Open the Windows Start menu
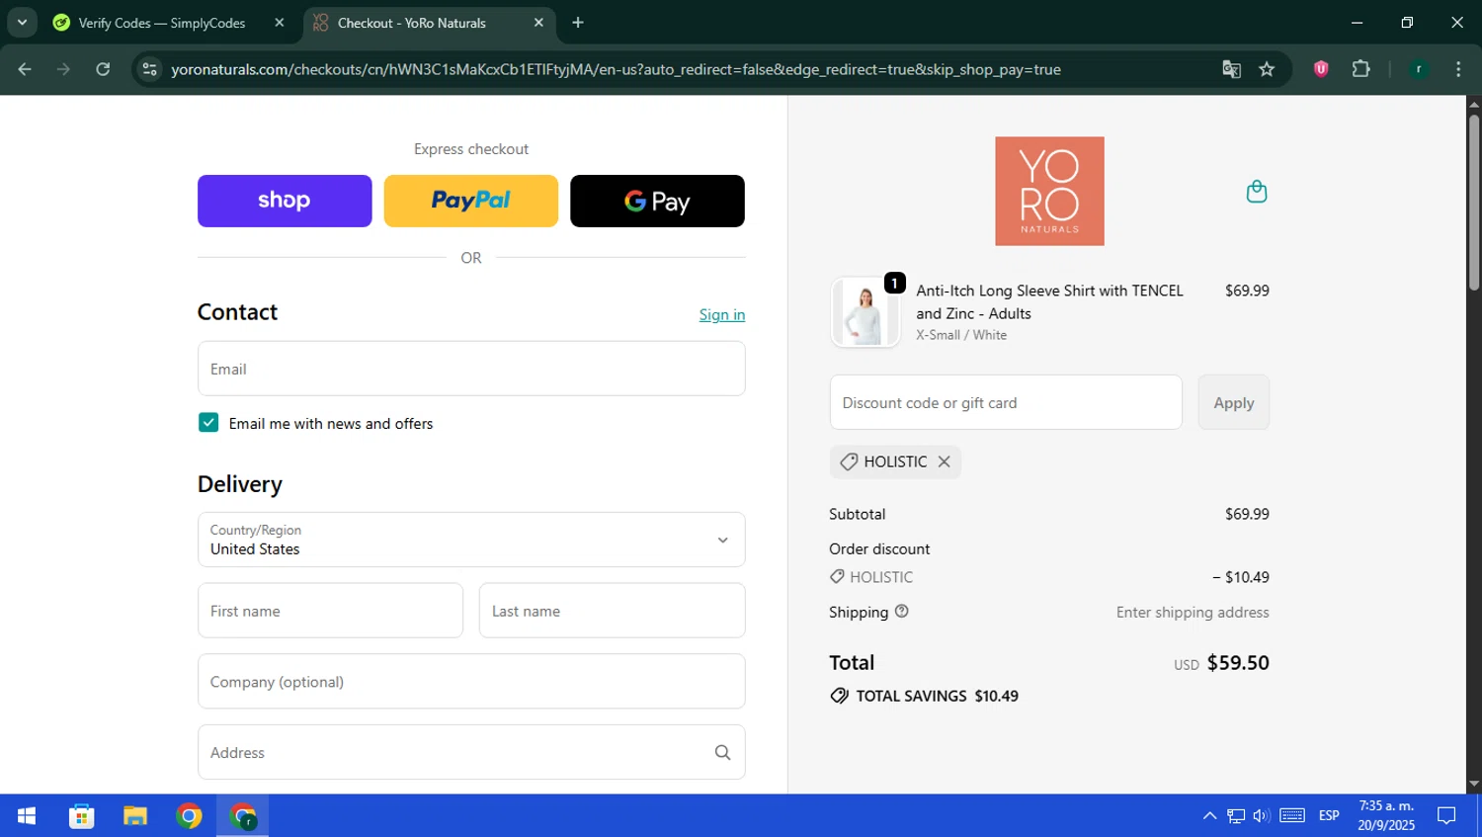 pos(27,816)
